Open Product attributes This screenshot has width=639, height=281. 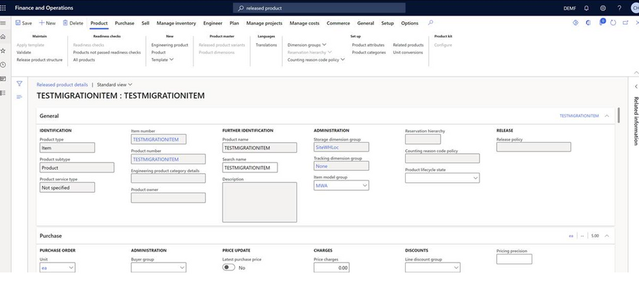point(368,45)
